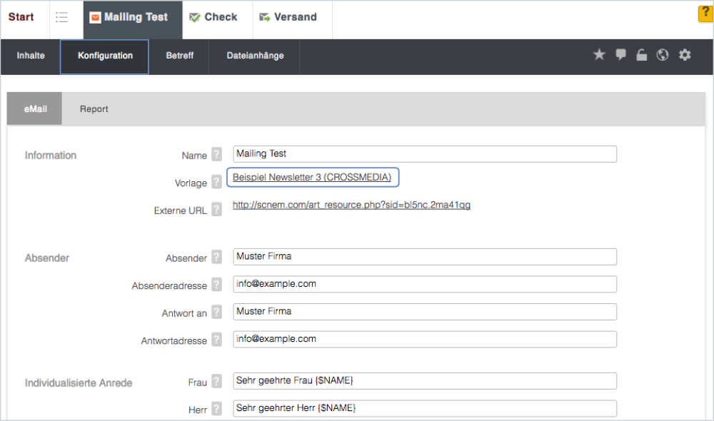The image size is (714, 421).
Task: Click into the Absender input field
Action: [x=424, y=257]
